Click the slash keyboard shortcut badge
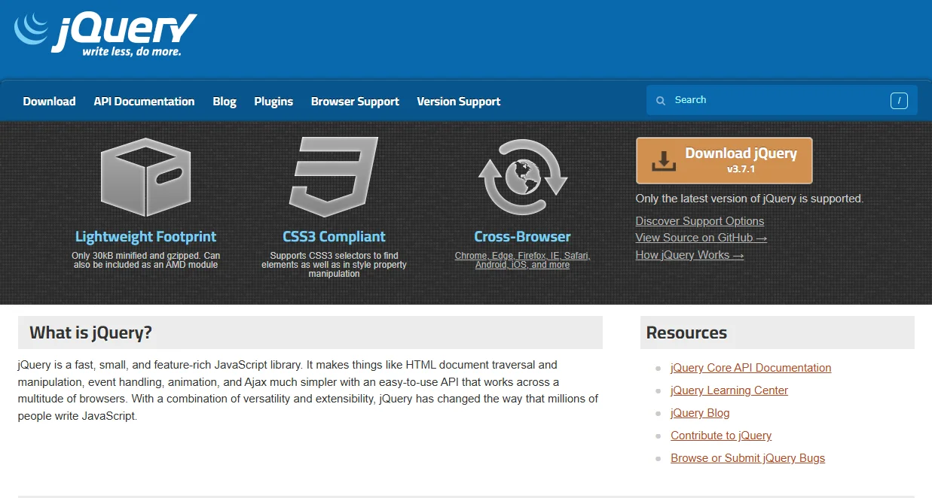932x498 pixels. tap(899, 99)
